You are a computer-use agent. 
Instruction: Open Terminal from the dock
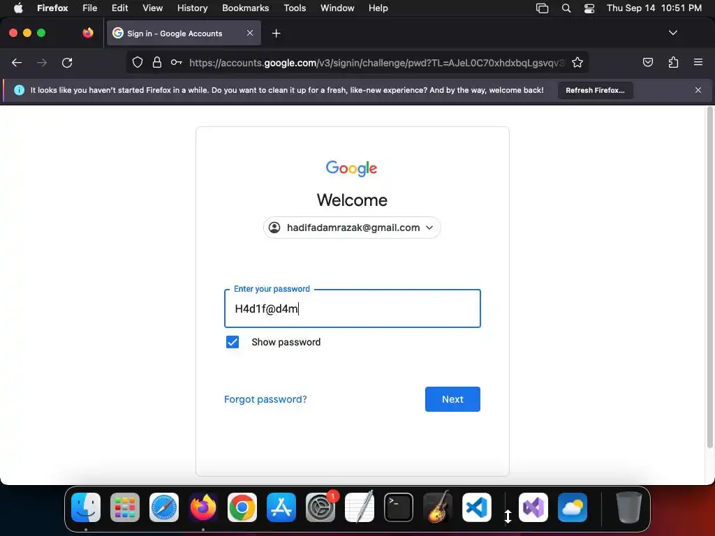tap(399, 507)
